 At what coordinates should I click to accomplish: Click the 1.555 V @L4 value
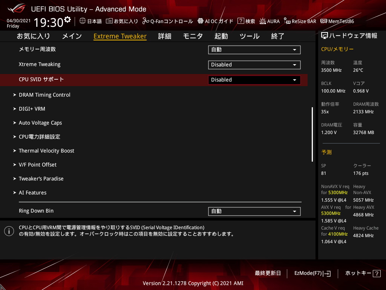(334, 200)
